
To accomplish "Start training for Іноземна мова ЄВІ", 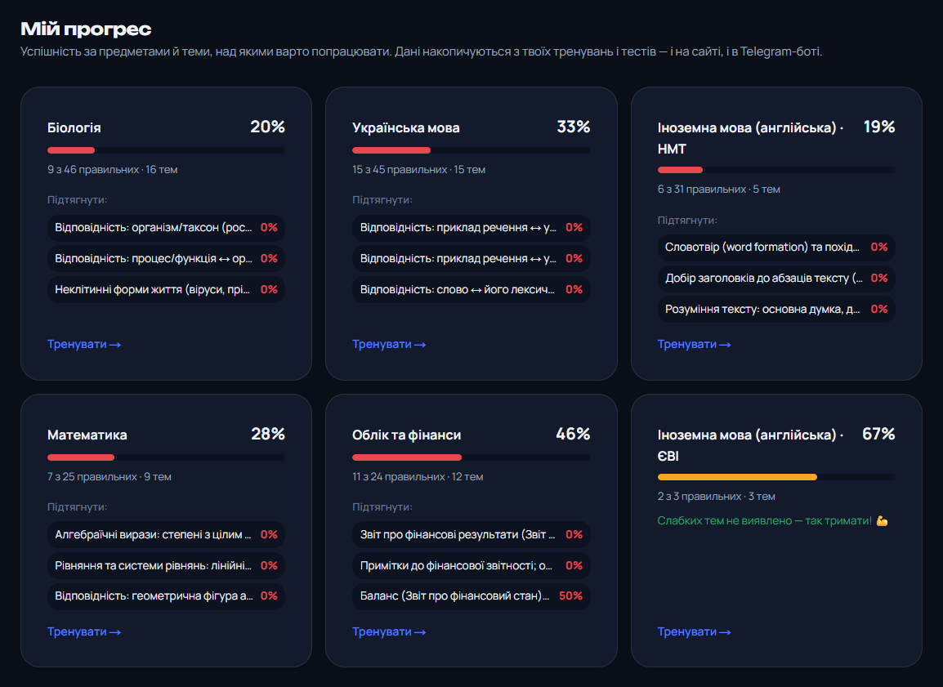I will click(x=694, y=631).
